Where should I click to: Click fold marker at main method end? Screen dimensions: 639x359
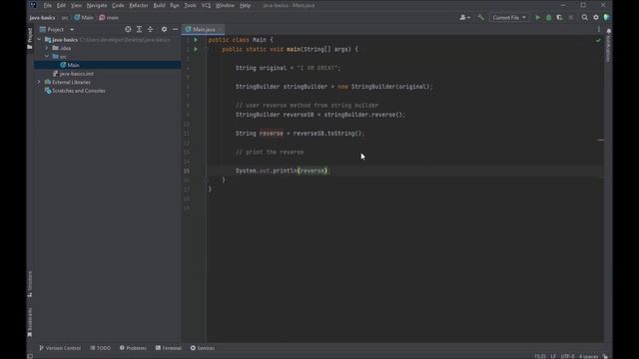click(x=207, y=179)
